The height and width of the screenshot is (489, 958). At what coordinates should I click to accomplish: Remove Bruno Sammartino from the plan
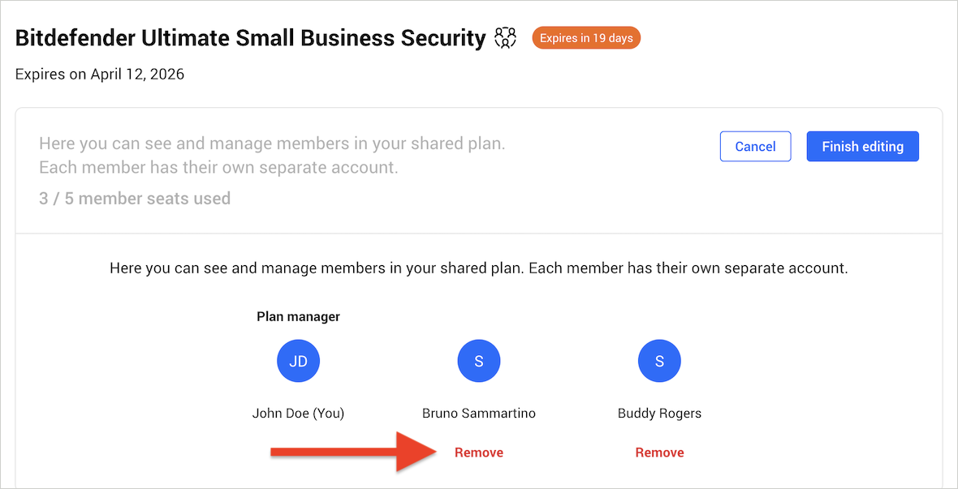pos(478,452)
